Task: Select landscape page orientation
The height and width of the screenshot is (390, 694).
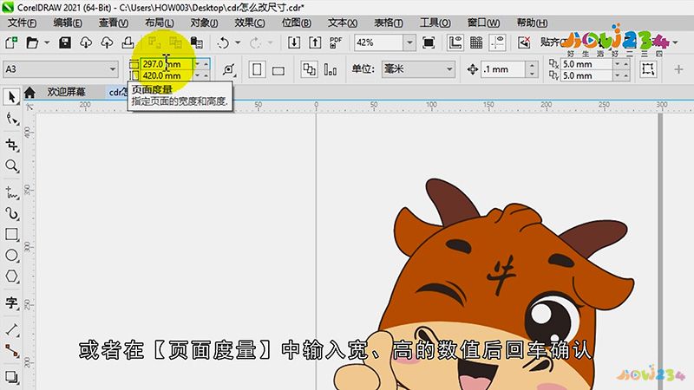Action: pos(278,69)
